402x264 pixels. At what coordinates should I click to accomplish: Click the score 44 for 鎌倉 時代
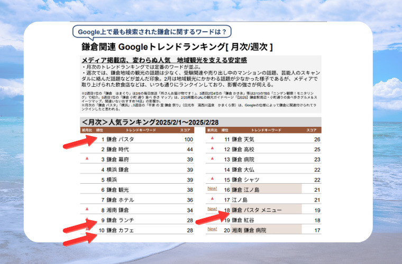tap(190, 149)
